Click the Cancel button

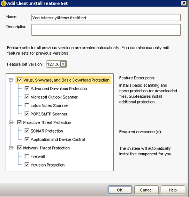(x=146, y=190)
